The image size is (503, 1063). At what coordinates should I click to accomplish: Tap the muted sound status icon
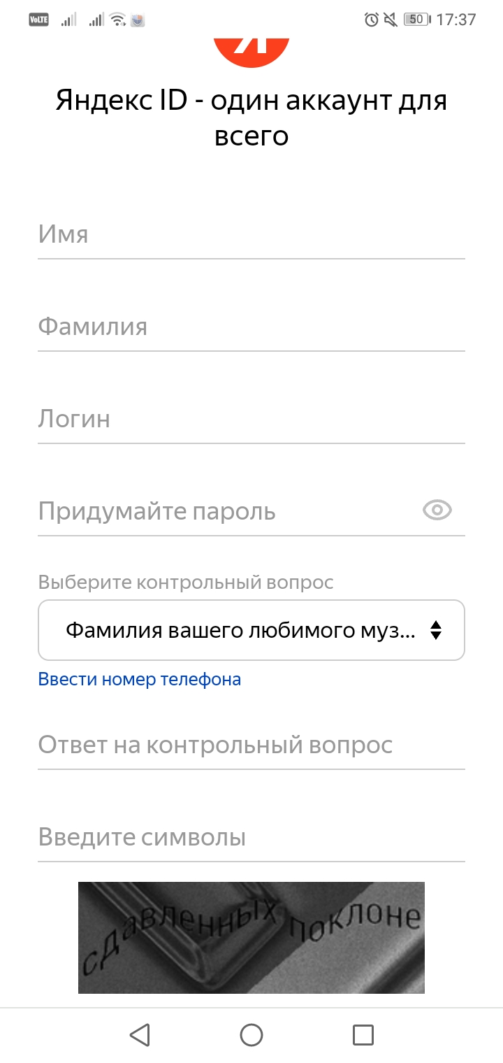coord(391,20)
